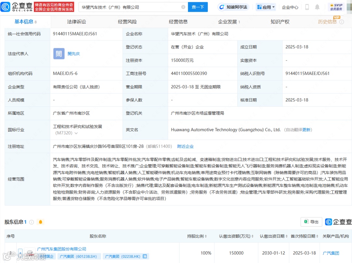Click the info icon beside 股东信息
This screenshot has height=263, width=352.
(x=32, y=222)
